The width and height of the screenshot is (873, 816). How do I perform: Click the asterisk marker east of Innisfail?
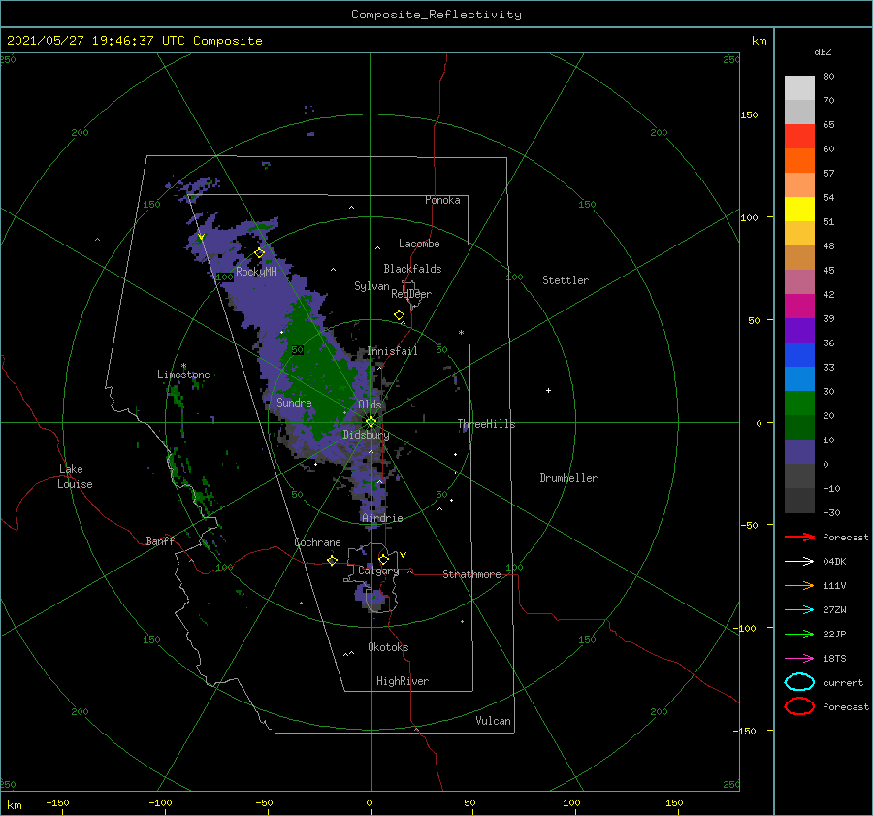[461, 333]
